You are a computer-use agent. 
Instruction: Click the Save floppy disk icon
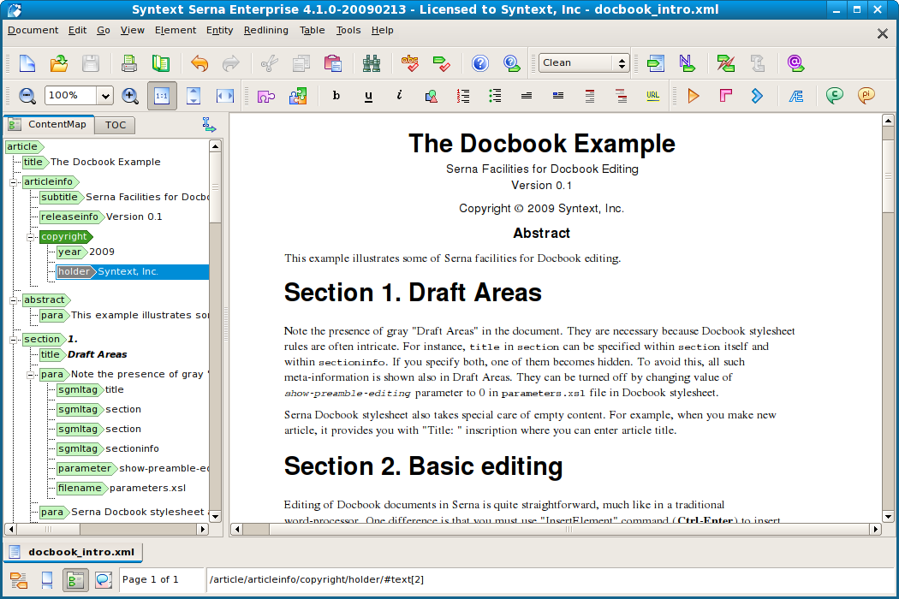coord(91,63)
